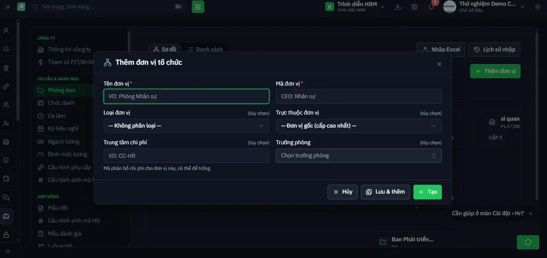The height and width of the screenshot is (258, 547).
Task: Expand the Trình diễn HRM workspace switcher
Action: 355,7
